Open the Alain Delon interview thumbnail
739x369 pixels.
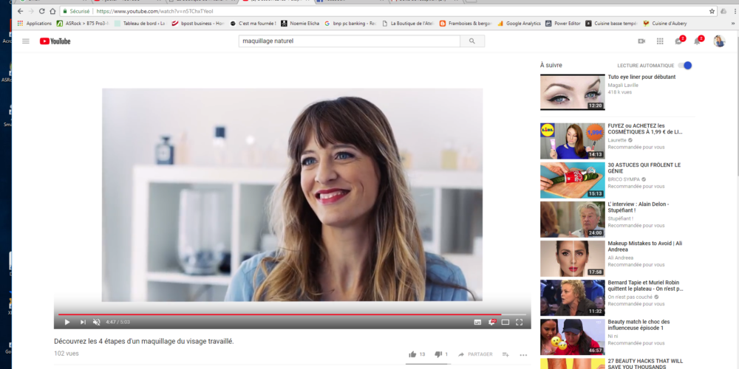click(x=573, y=220)
